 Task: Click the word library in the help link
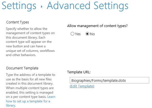click(x=11, y=105)
